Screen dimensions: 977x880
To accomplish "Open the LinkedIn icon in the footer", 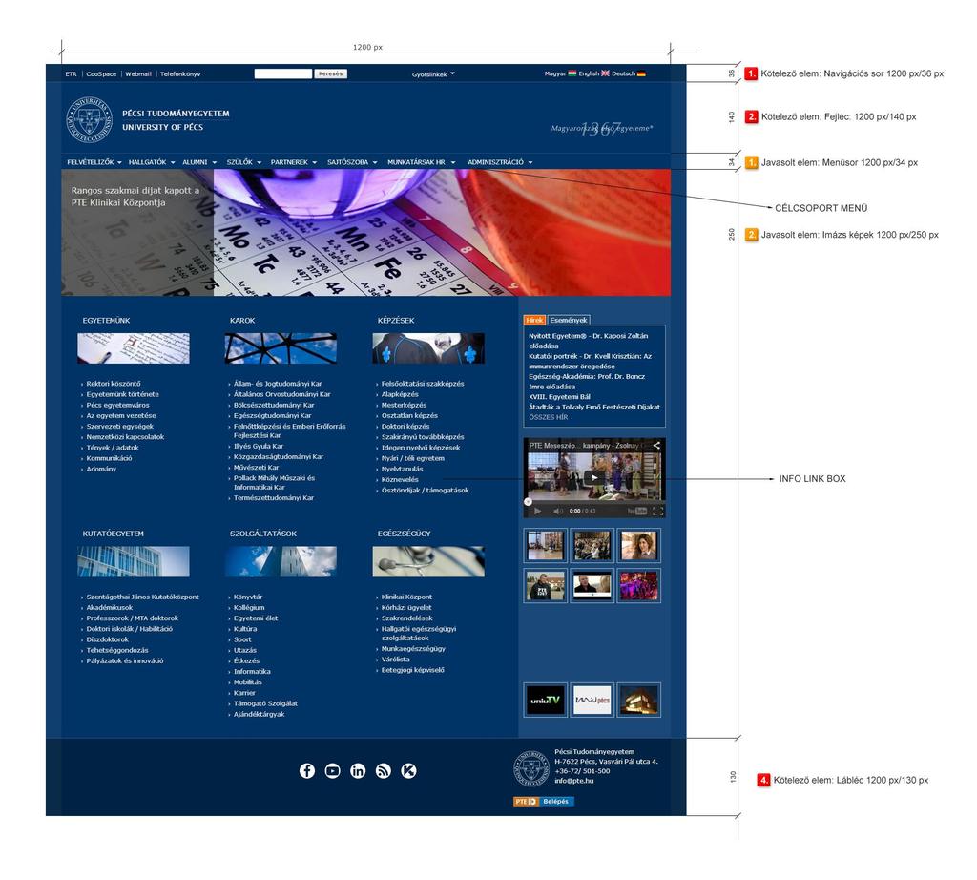I will (358, 771).
